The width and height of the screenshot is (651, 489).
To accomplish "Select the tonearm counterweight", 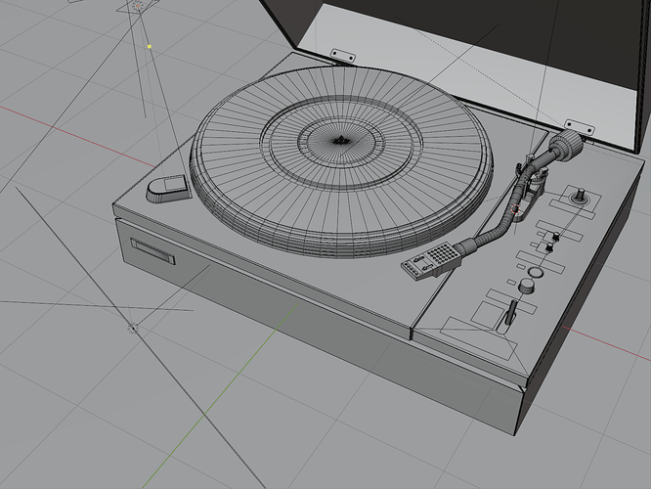I will (x=566, y=145).
